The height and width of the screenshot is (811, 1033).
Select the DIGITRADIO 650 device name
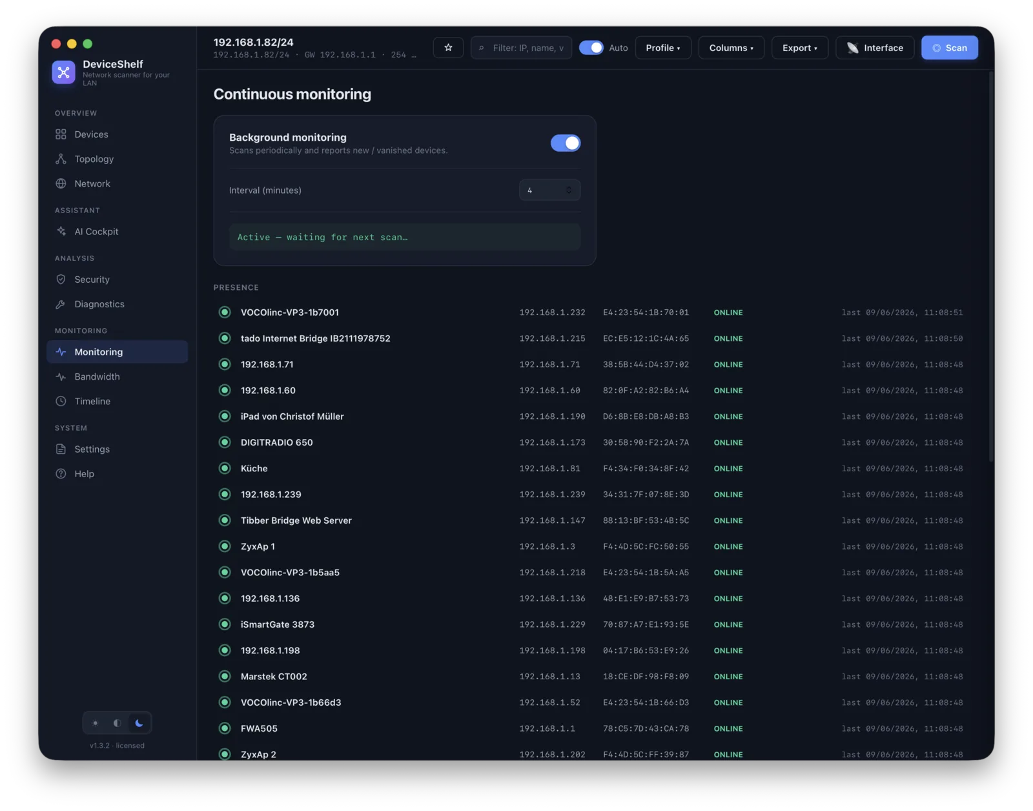click(x=276, y=443)
